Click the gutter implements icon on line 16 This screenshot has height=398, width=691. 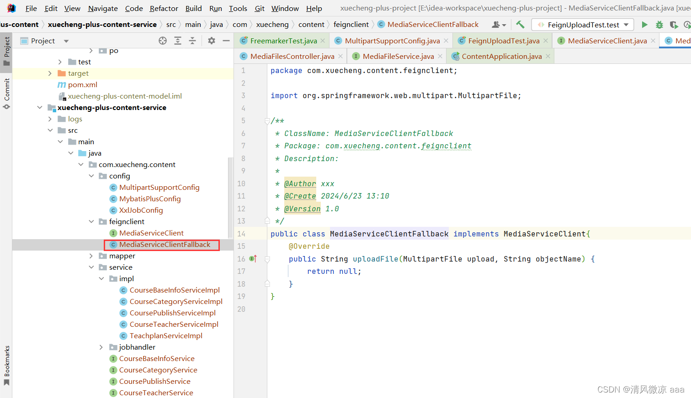pyautogui.click(x=253, y=259)
